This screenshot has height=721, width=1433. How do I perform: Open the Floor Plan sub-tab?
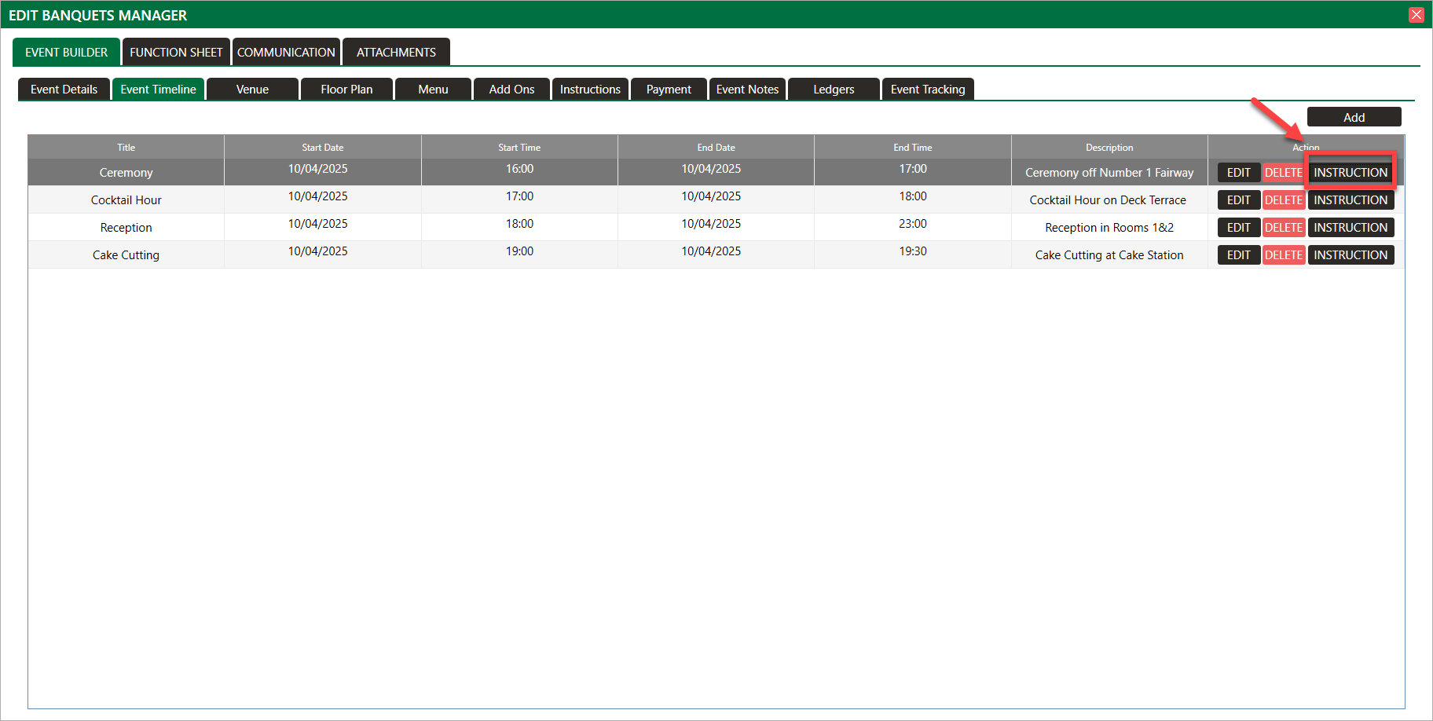coord(346,89)
